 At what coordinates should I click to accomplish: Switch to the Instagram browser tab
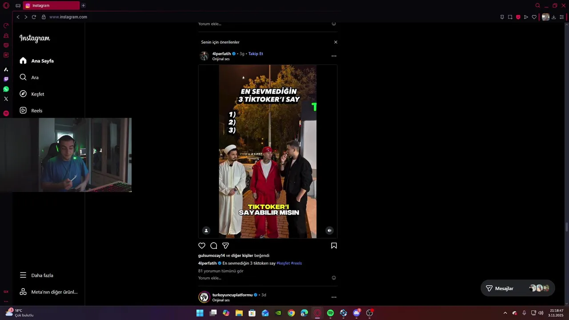click(x=51, y=6)
